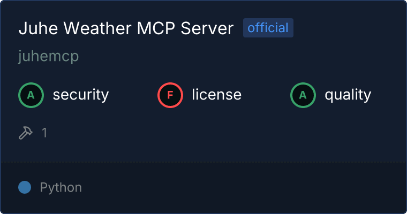Screen dimensions: 407x214
Task: Open the Juhe Weather MCP Server title
Action: (x=126, y=28)
